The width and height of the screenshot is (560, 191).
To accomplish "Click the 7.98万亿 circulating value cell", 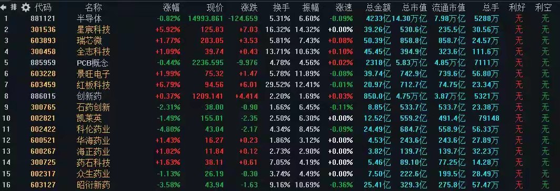I will (449, 18).
